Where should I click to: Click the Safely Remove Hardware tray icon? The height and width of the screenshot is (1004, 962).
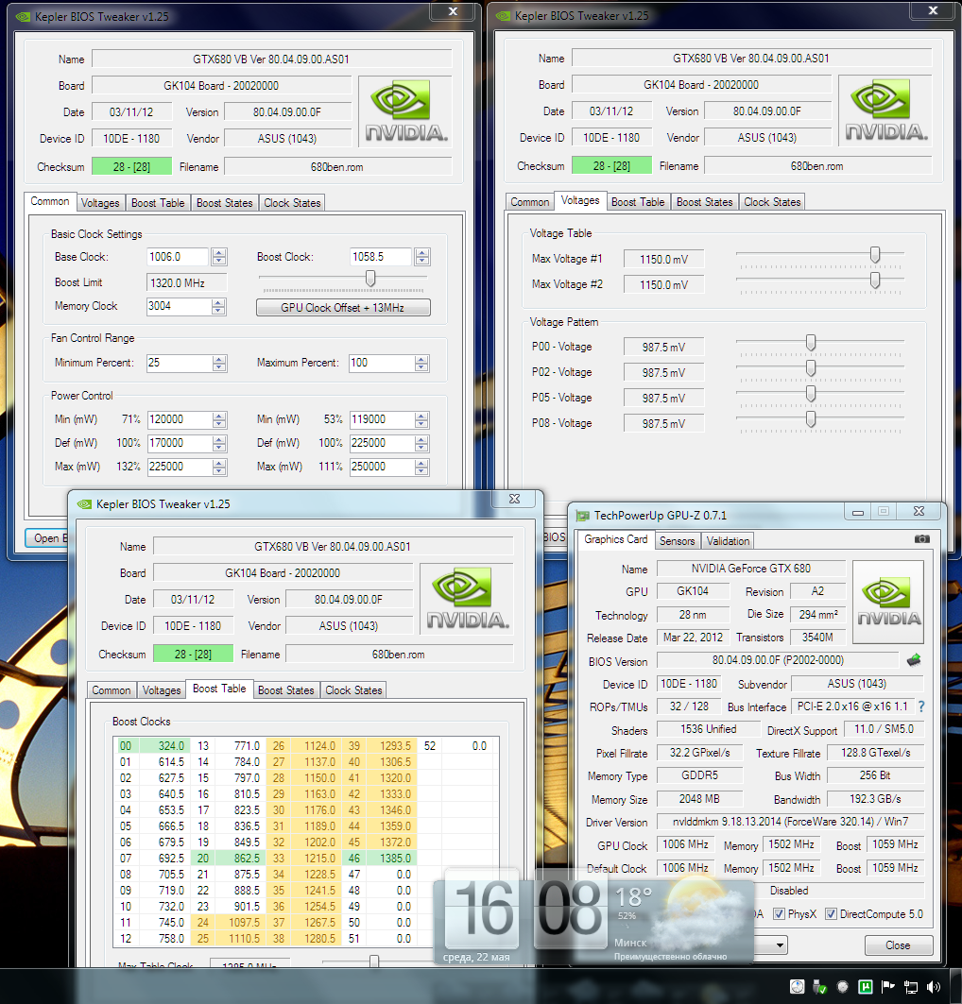[x=819, y=987]
